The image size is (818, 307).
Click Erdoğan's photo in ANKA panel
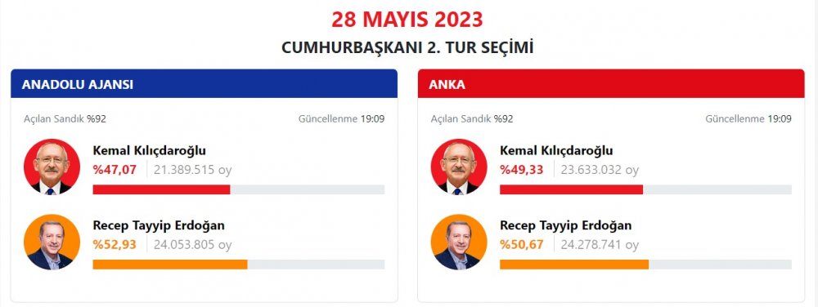click(x=459, y=242)
